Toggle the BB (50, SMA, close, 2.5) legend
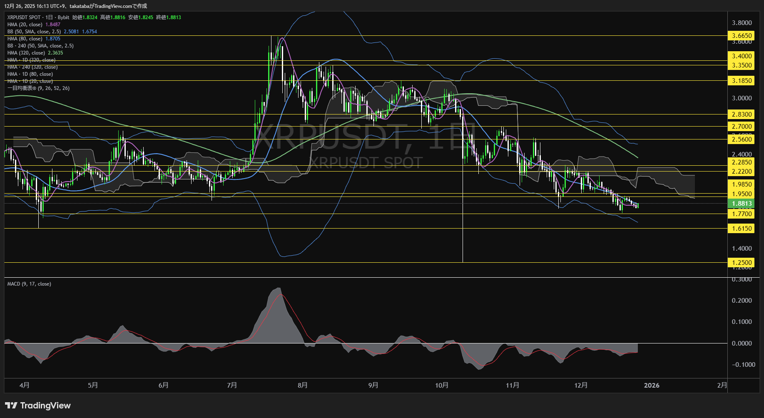764x418 pixels. click(34, 32)
